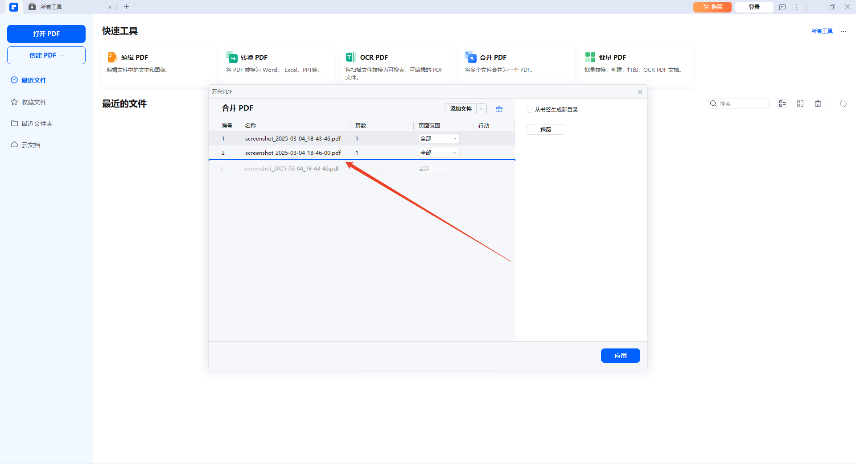This screenshot has height=464, width=856.
Task: Switch recent files to list view
Action: tap(782, 104)
